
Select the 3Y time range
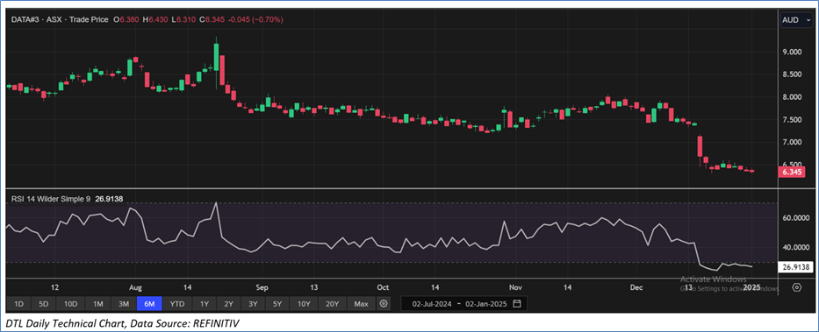click(254, 303)
